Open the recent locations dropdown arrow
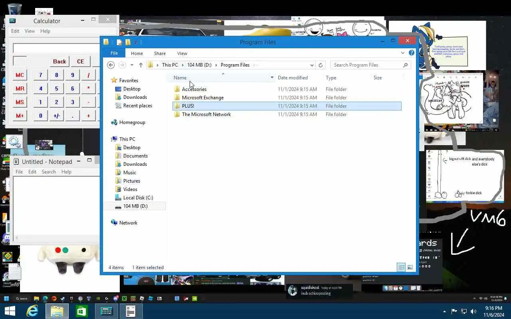 (x=132, y=65)
